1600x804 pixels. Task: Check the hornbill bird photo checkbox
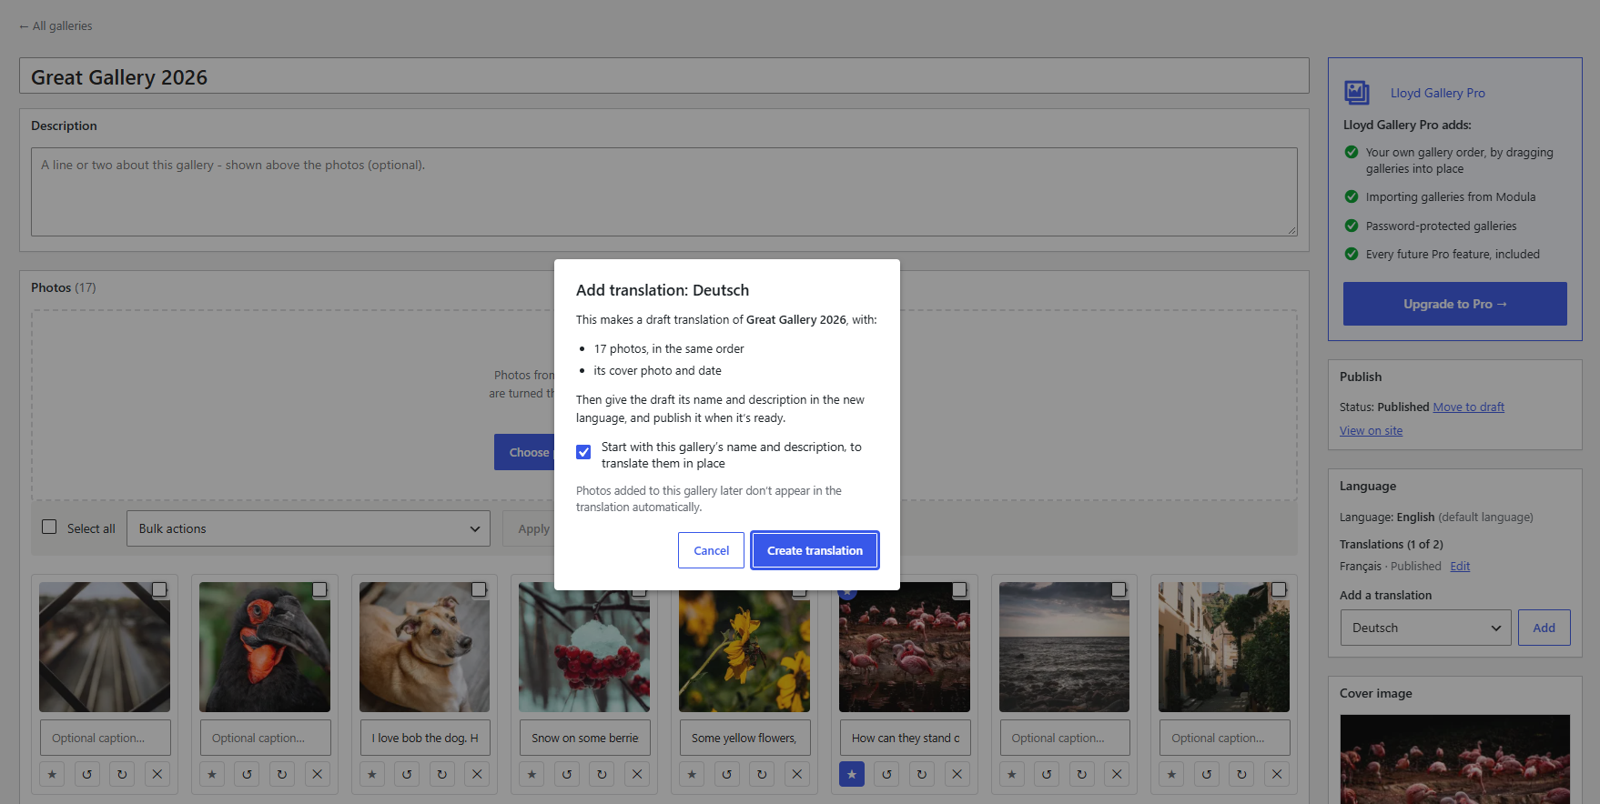319,589
